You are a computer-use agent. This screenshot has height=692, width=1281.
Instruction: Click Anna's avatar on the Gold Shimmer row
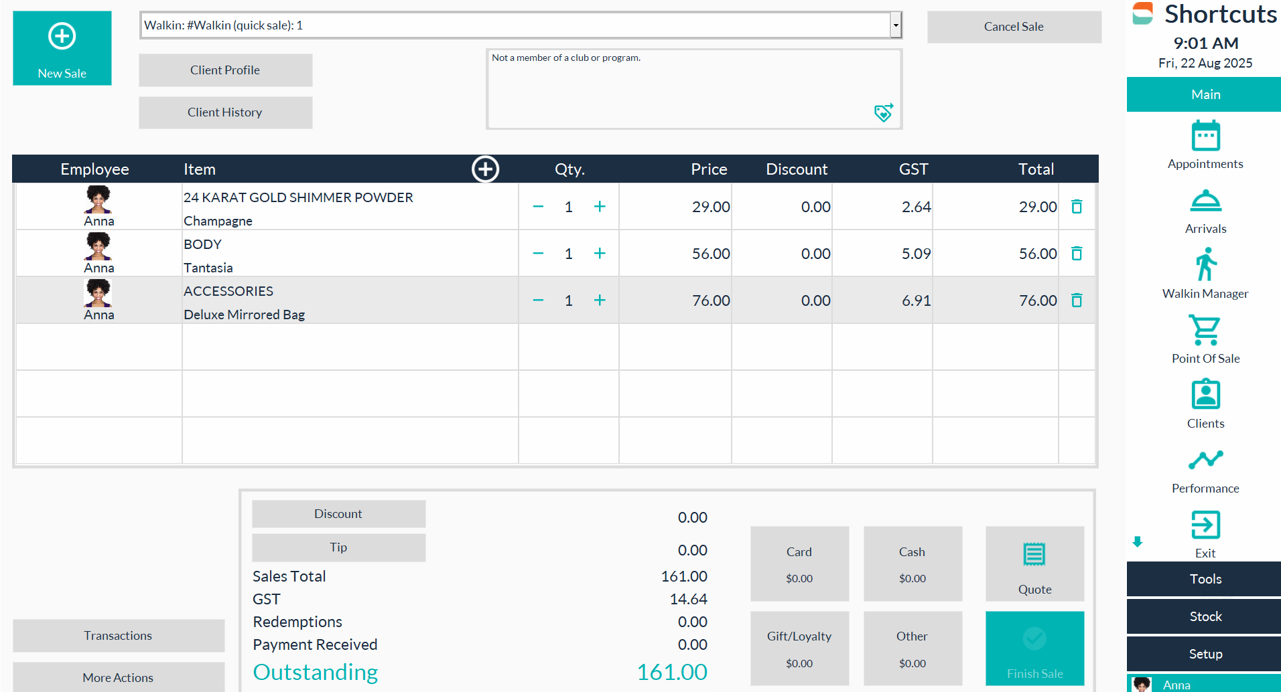(x=98, y=199)
